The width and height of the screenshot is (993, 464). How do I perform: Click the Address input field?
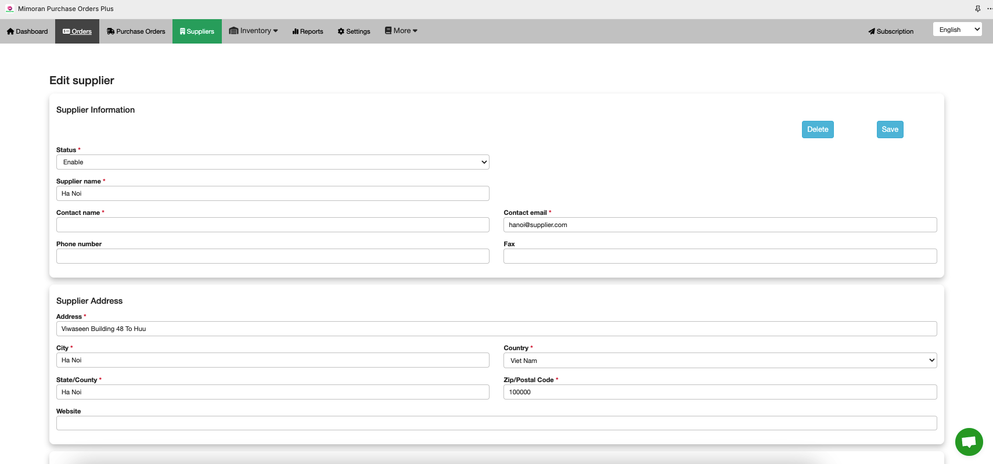click(496, 329)
